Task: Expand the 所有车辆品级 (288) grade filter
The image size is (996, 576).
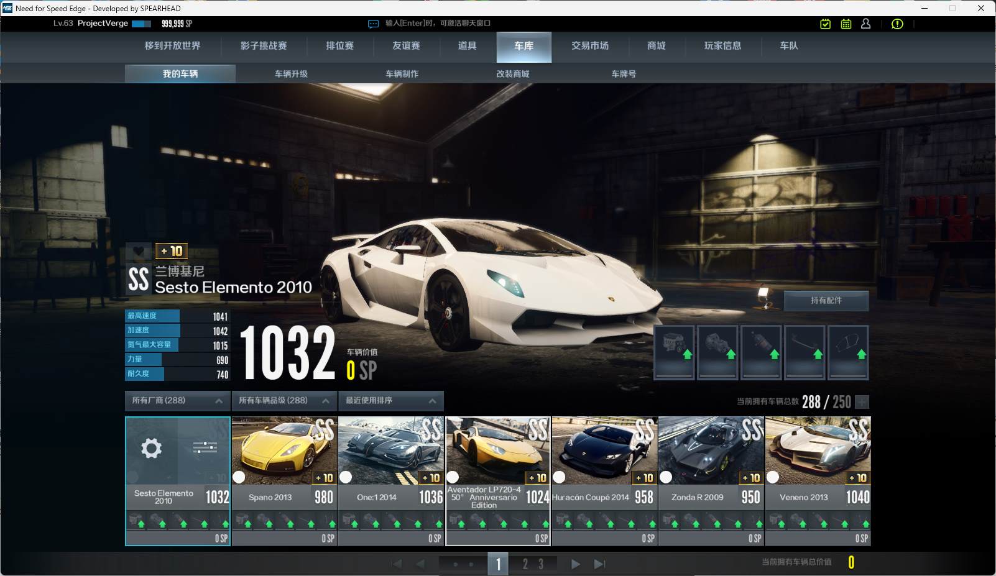Action: pyautogui.click(x=284, y=401)
